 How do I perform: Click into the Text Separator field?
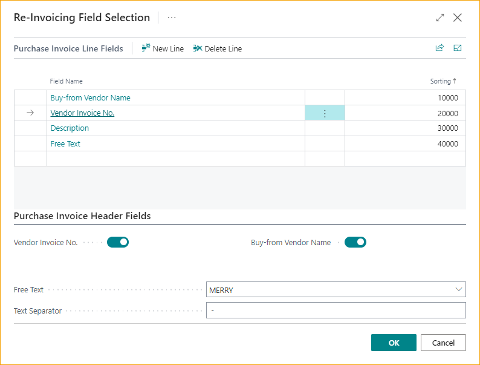click(336, 311)
